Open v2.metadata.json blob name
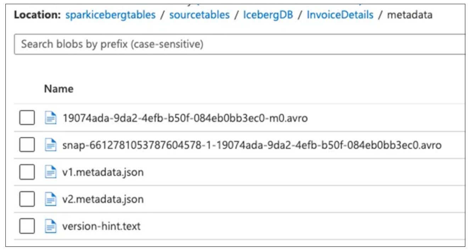This screenshot has height=252, width=471. click(103, 199)
